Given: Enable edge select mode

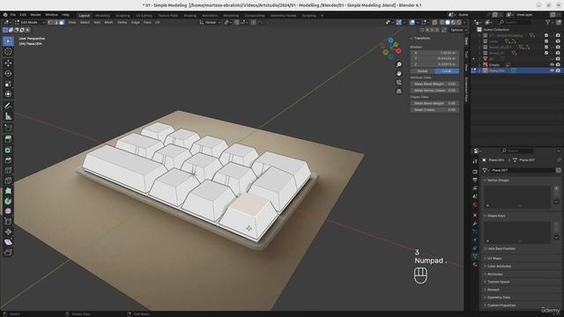Looking at the screenshot, I should click(x=56, y=22).
